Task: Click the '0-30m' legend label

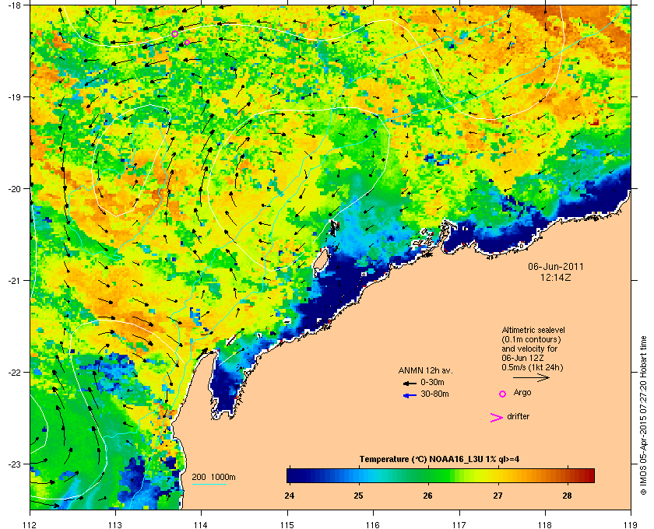Action: (x=432, y=382)
